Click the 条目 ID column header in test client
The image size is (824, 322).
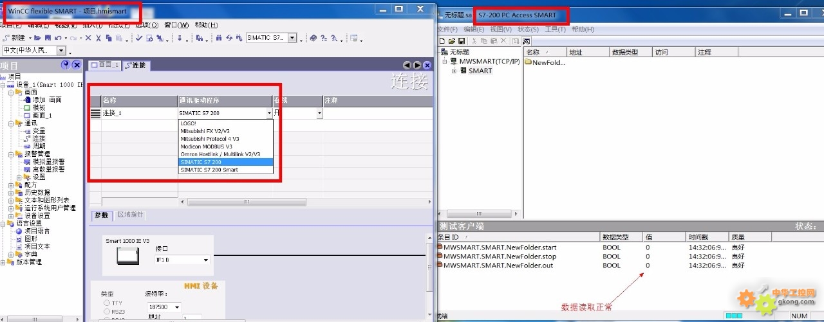(518, 237)
